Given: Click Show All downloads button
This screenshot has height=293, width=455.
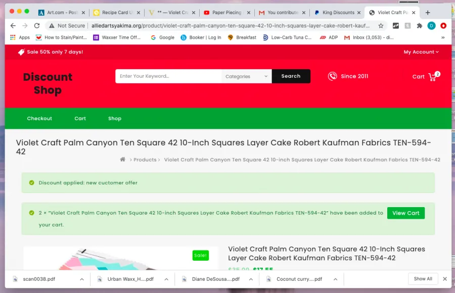Looking at the screenshot, I should [x=423, y=279].
